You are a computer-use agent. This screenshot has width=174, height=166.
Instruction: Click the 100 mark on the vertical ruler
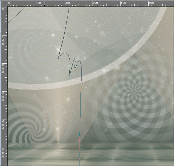3,40
